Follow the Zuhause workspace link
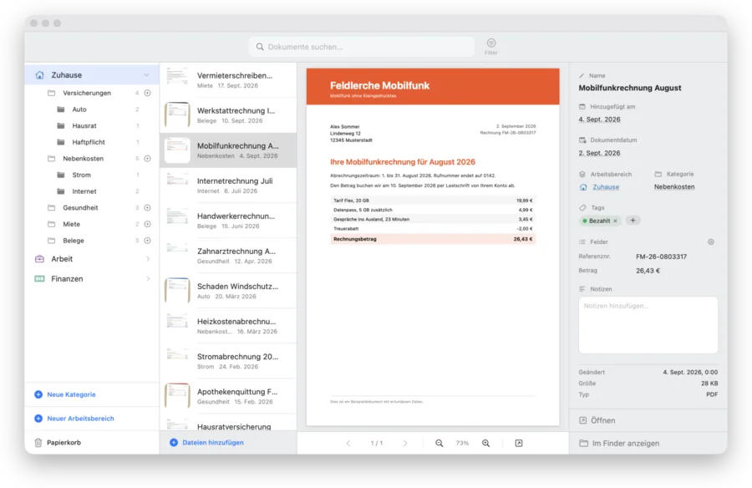This screenshot has height=488, width=752. tap(605, 187)
